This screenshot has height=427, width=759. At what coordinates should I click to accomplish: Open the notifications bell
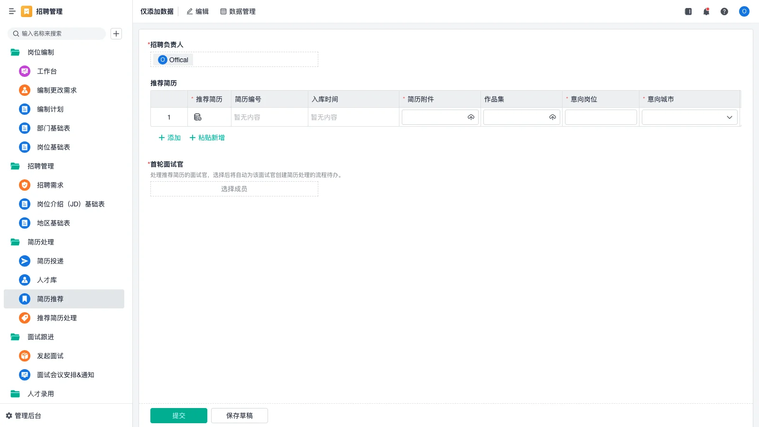pyautogui.click(x=706, y=11)
